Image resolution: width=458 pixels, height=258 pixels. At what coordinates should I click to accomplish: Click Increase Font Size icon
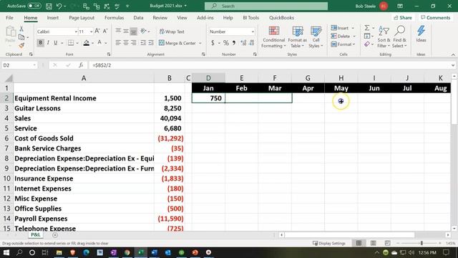click(x=97, y=32)
